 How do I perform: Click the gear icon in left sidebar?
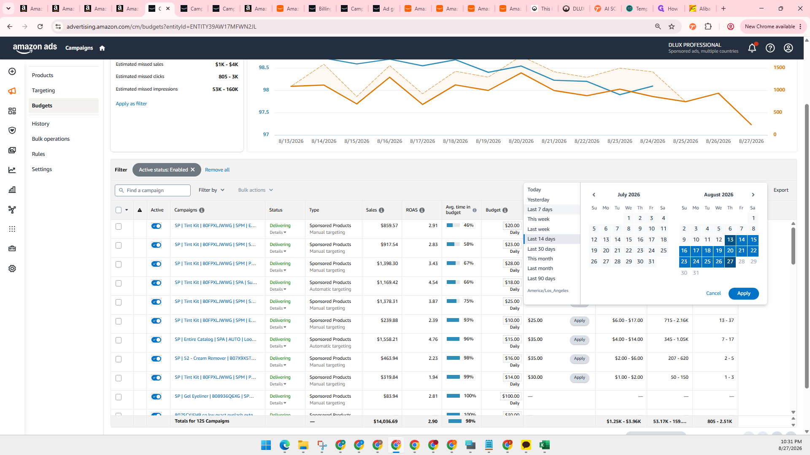(12, 269)
